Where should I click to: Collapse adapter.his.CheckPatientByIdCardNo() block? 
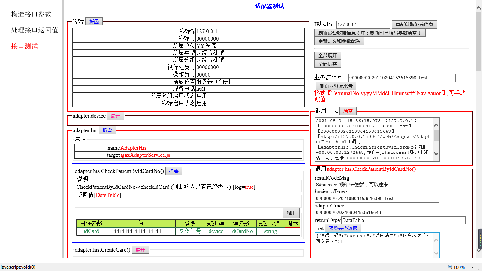click(x=174, y=171)
